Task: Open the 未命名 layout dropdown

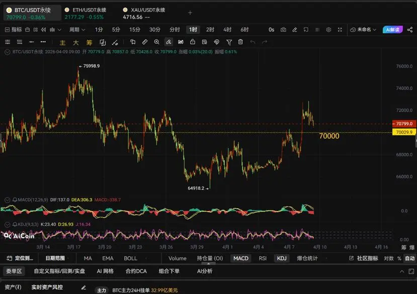Action: 363,30
